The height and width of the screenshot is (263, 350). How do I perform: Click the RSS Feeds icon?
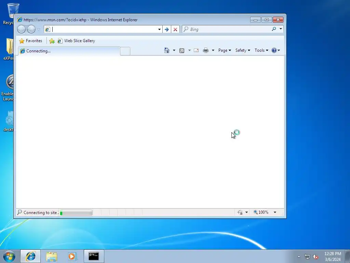coord(182,51)
